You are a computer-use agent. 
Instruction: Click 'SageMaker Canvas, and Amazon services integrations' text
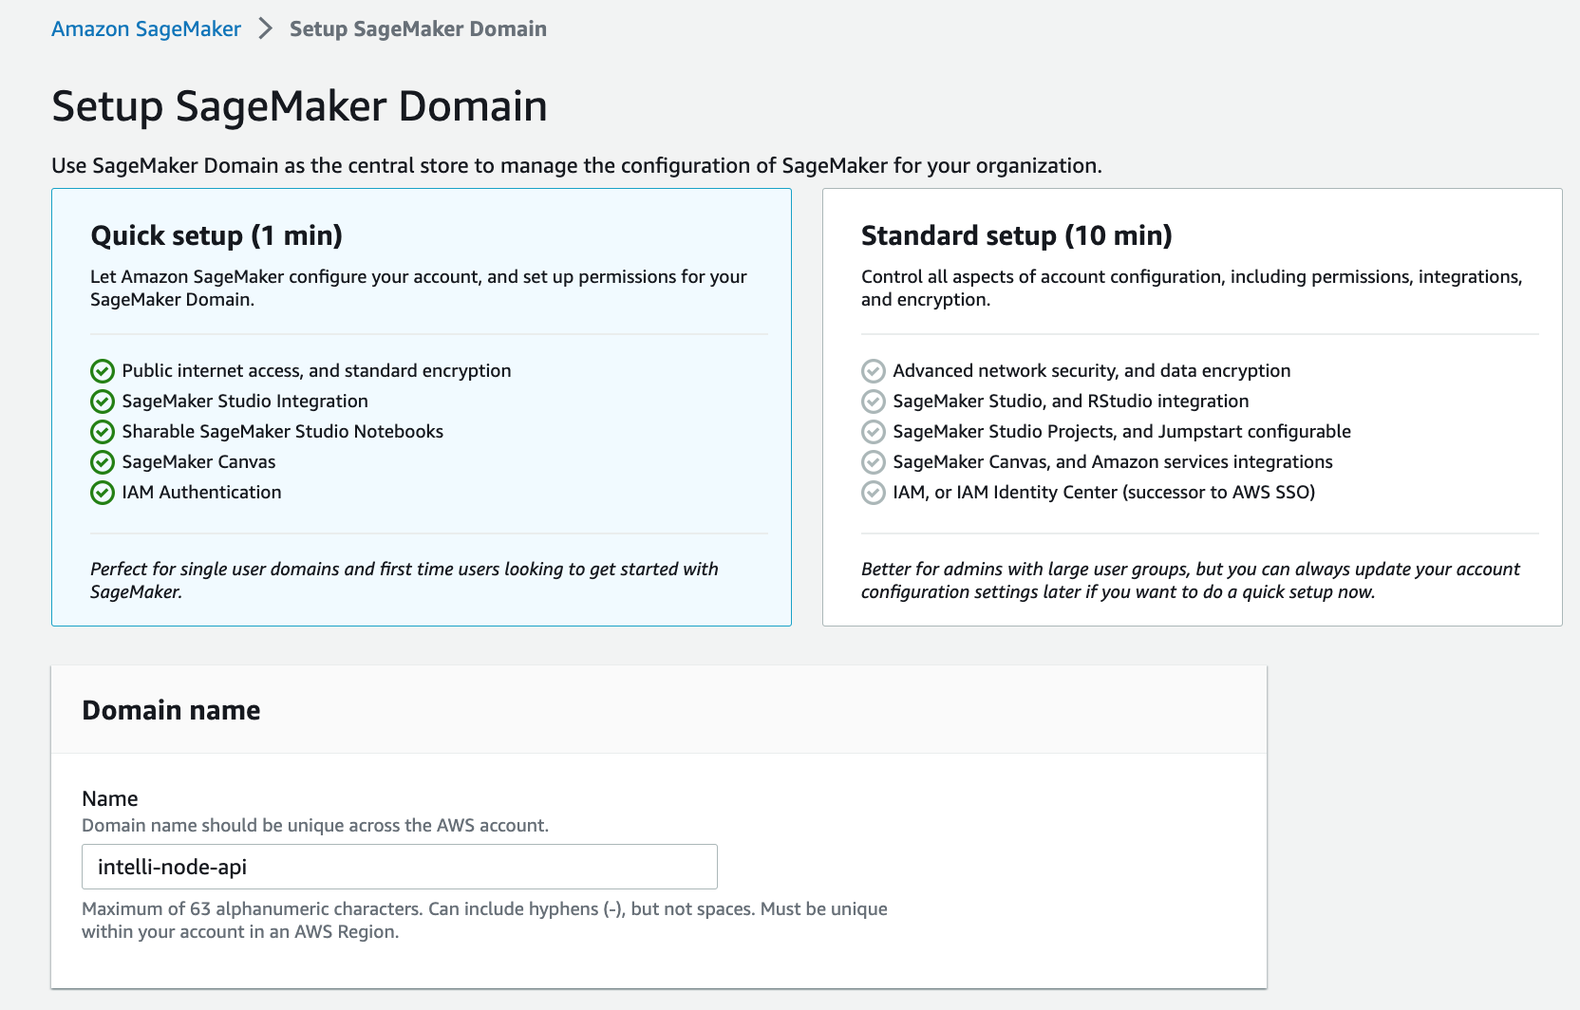click(x=1113, y=461)
